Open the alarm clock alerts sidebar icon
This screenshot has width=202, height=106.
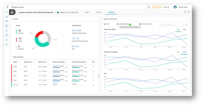point(6,40)
